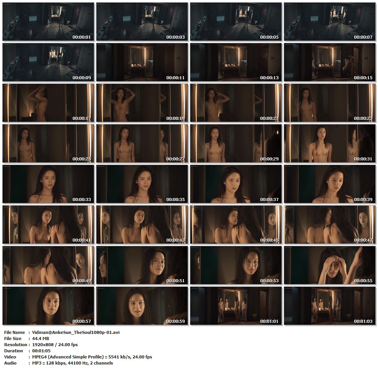
Task: Select the frame stamped 00:00:15
Action: click(329, 62)
